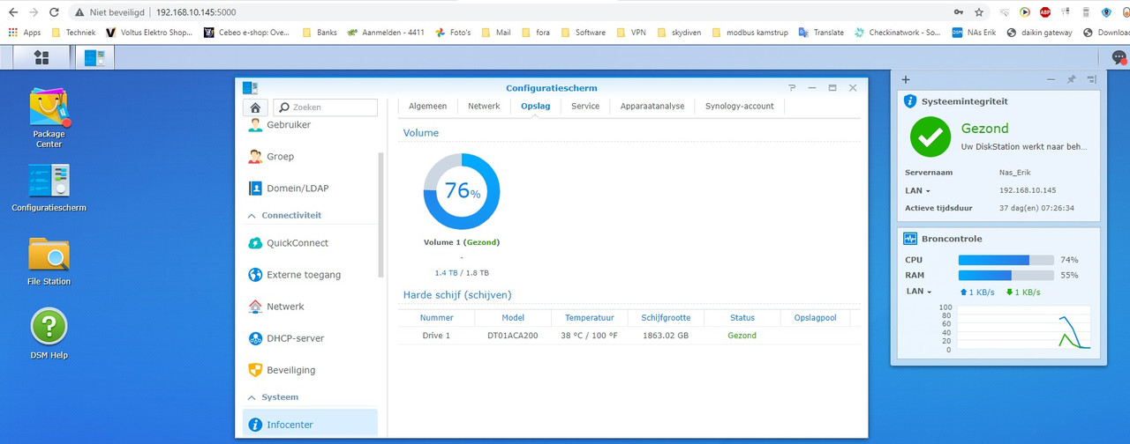This screenshot has height=444, width=1130.
Task: Open the help question mark in Configuratiescherm
Action: click(792, 88)
